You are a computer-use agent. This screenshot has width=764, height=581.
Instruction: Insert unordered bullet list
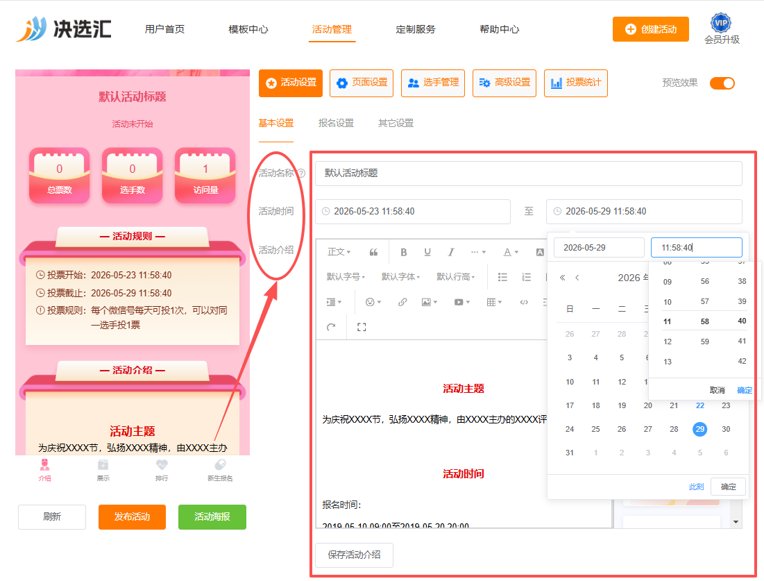tap(502, 277)
